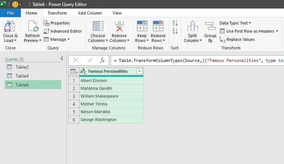
Task: Click the ABC data type icon in column header
Action: click(x=83, y=72)
